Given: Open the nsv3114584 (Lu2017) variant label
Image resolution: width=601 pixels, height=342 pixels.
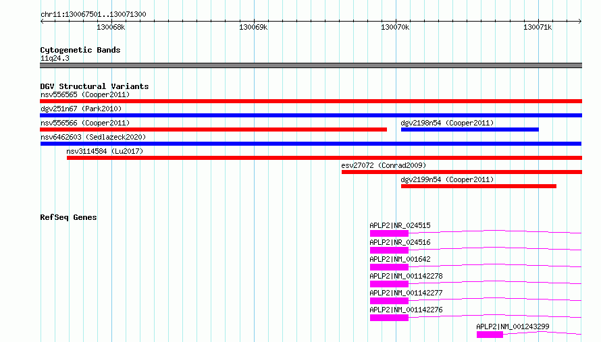Looking at the screenshot, I should click(x=105, y=151).
